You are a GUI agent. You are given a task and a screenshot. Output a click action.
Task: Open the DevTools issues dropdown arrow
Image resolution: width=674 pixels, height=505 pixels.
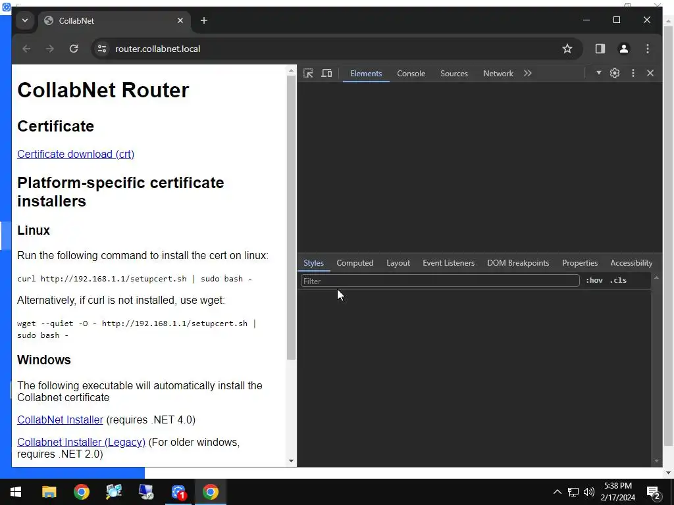(598, 73)
